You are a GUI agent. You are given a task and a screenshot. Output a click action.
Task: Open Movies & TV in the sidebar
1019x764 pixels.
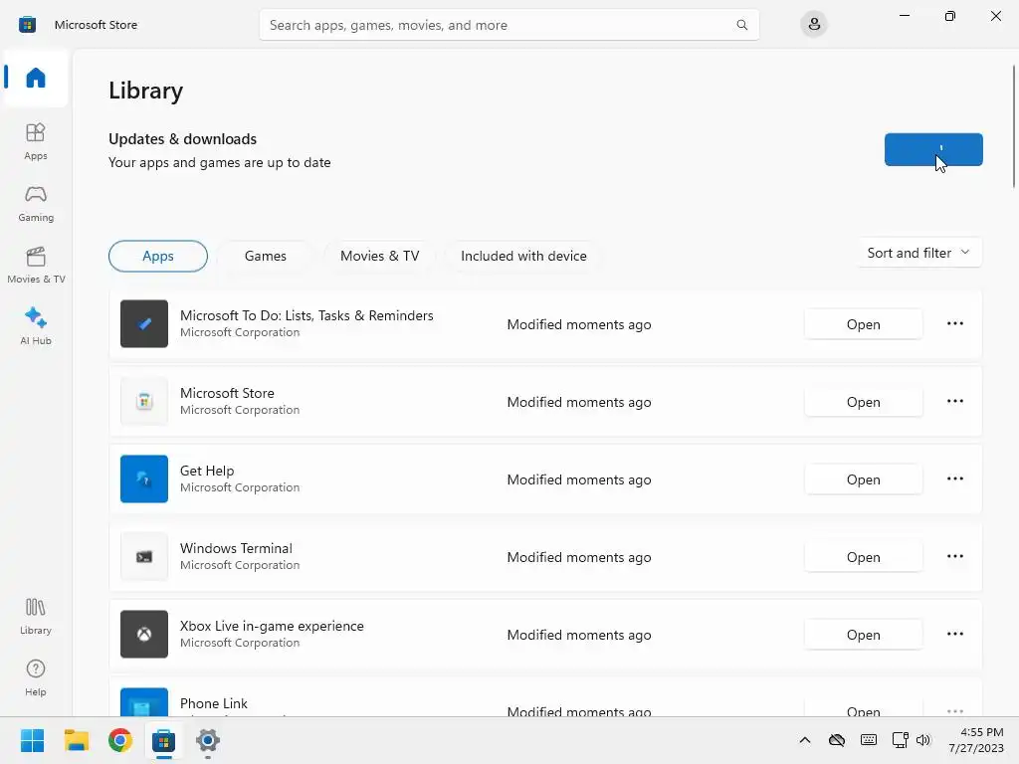pos(36,265)
